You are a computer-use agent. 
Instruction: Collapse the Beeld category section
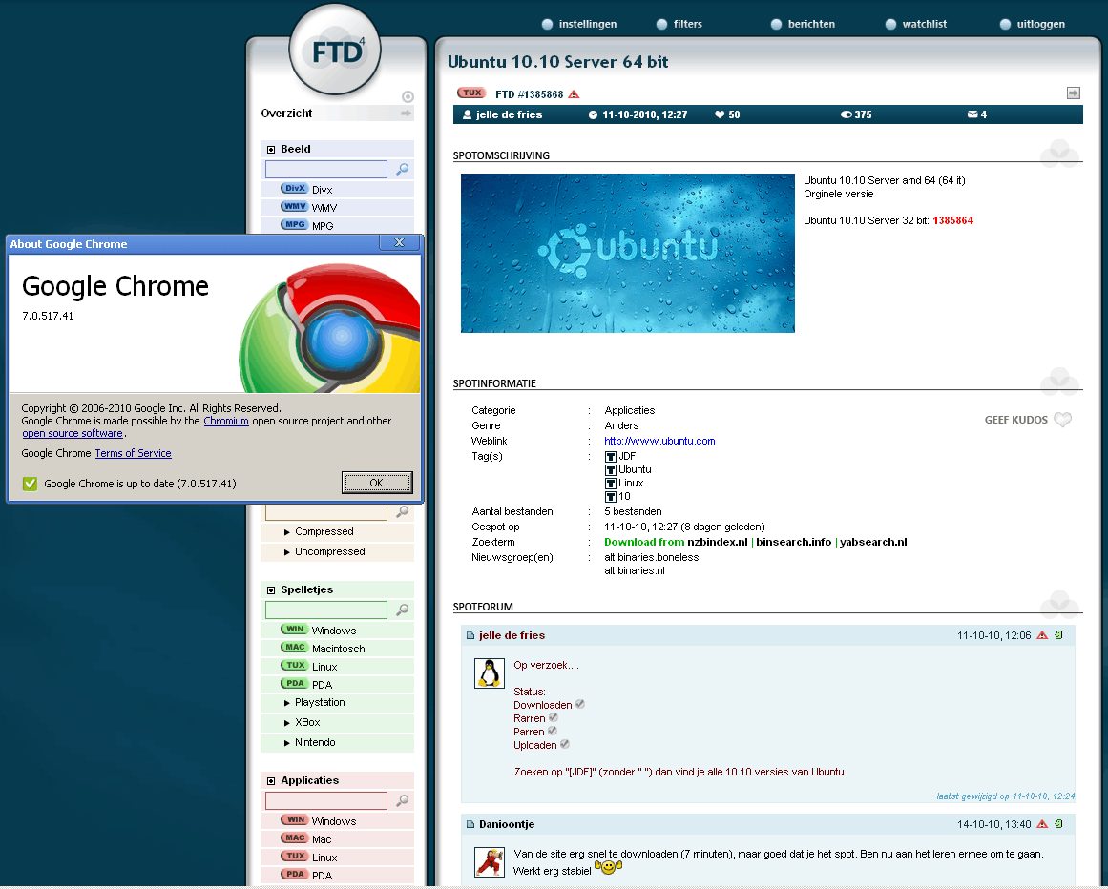[x=271, y=150]
